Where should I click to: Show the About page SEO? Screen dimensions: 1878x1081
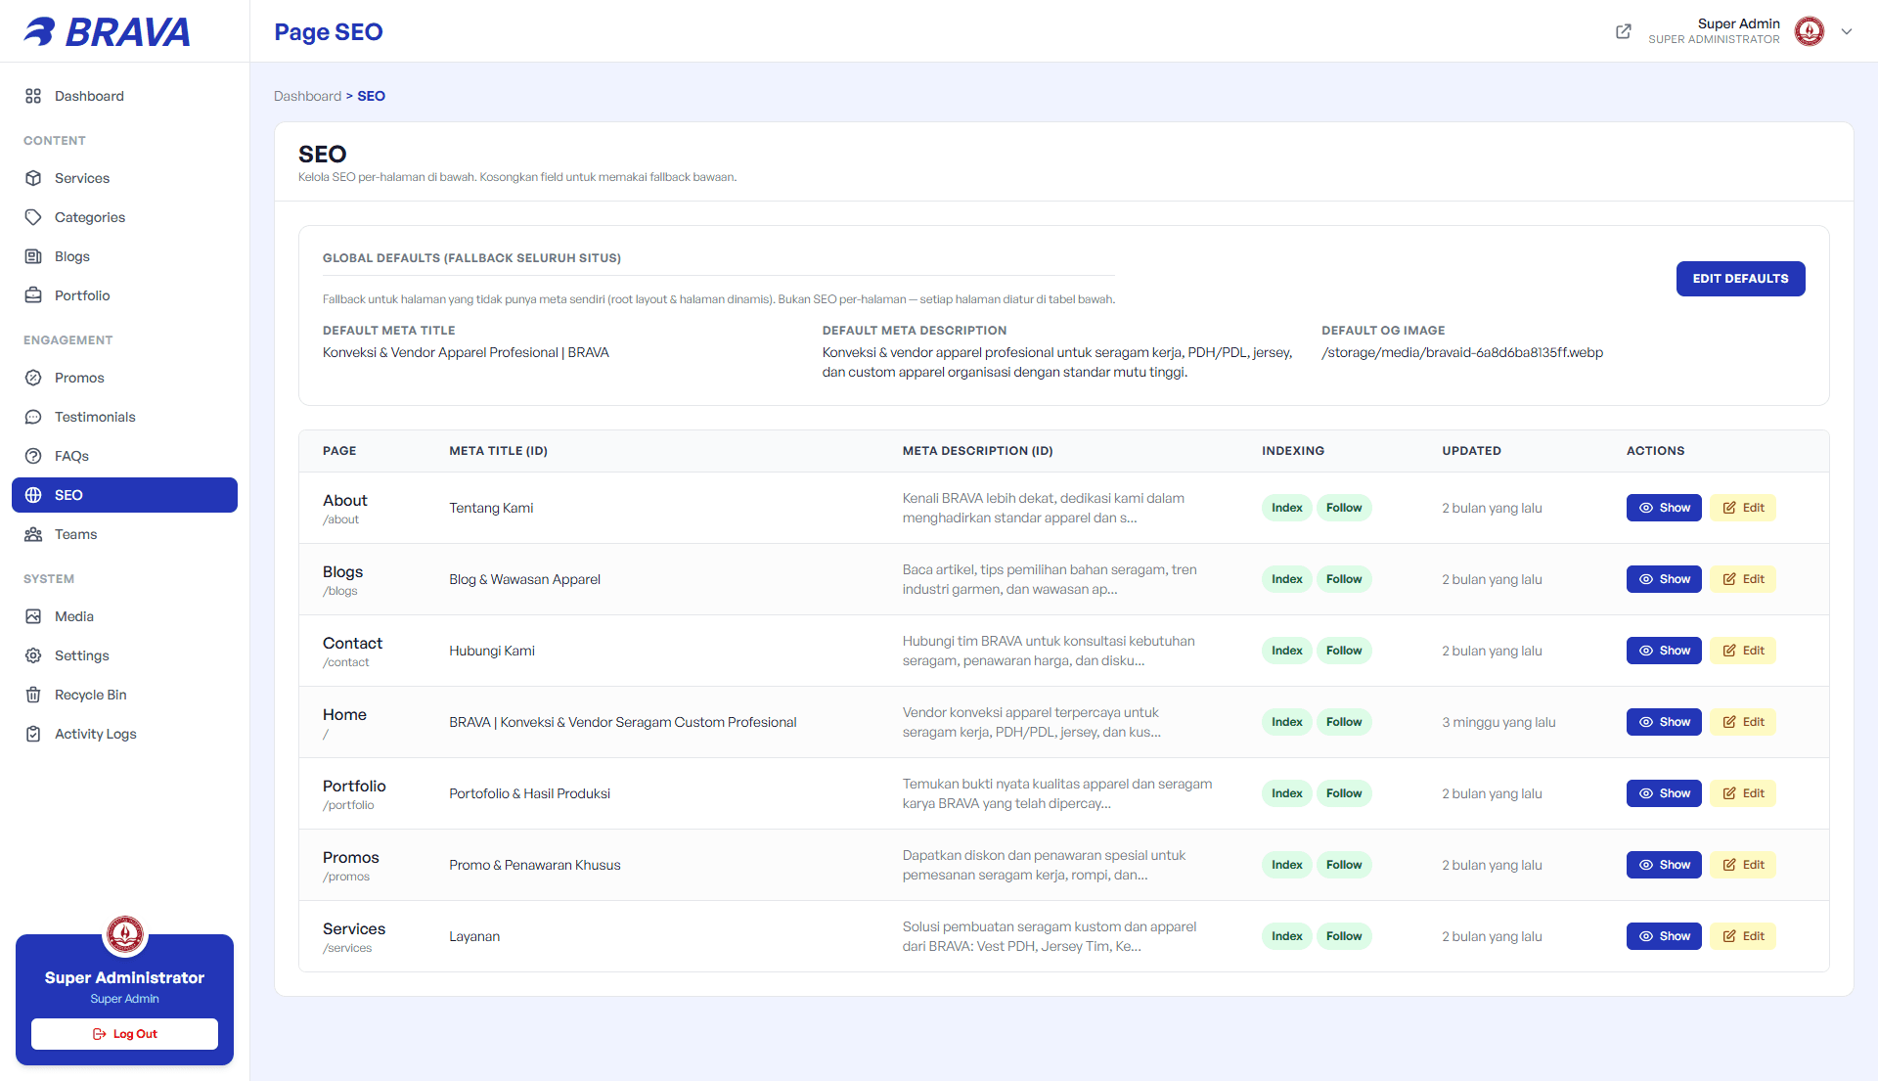(1664, 508)
